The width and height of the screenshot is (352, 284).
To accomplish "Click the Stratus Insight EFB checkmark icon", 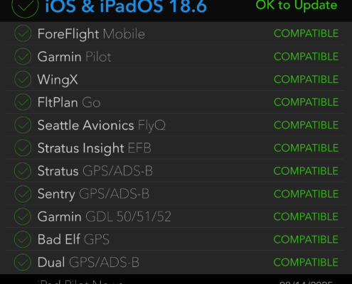I will [x=23, y=148].
